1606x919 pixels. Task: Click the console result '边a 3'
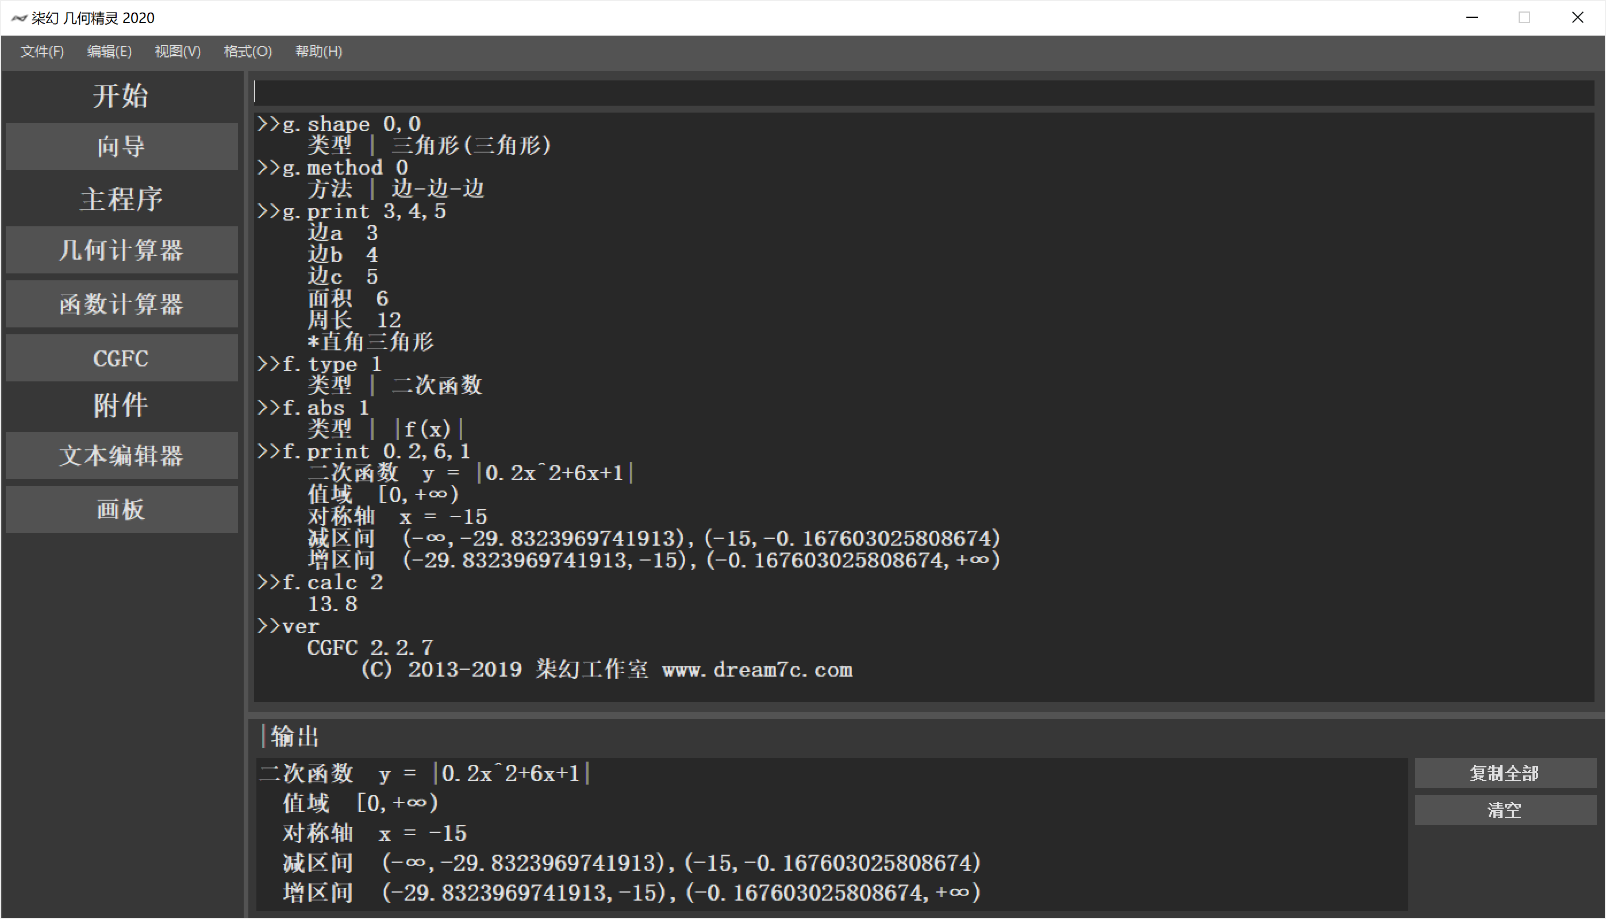point(343,233)
